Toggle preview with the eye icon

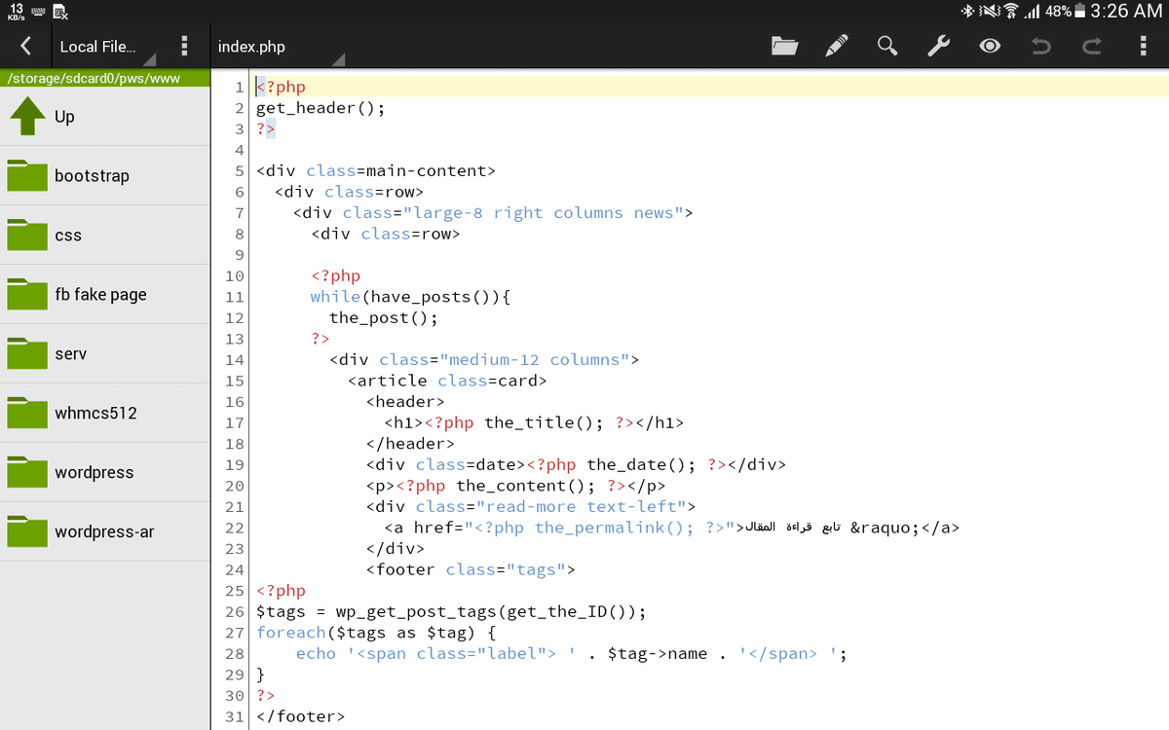click(990, 46)
